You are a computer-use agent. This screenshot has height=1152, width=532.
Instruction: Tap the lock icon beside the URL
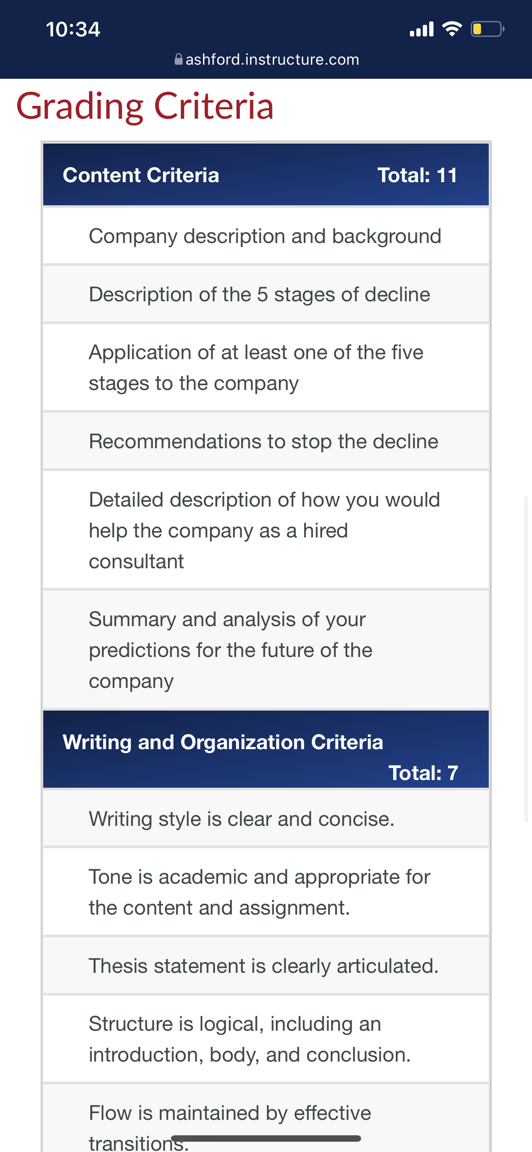[x=178, y=59]
